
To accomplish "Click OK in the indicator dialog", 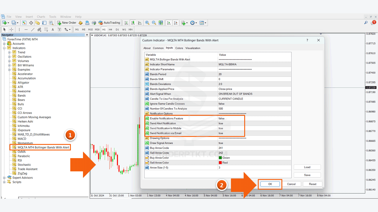I will coord(270,184).
